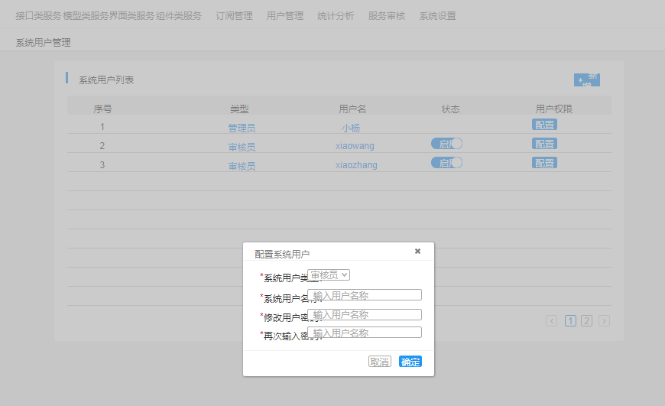
Task: Open 用户管理 menu
Action: pos(285,16)
